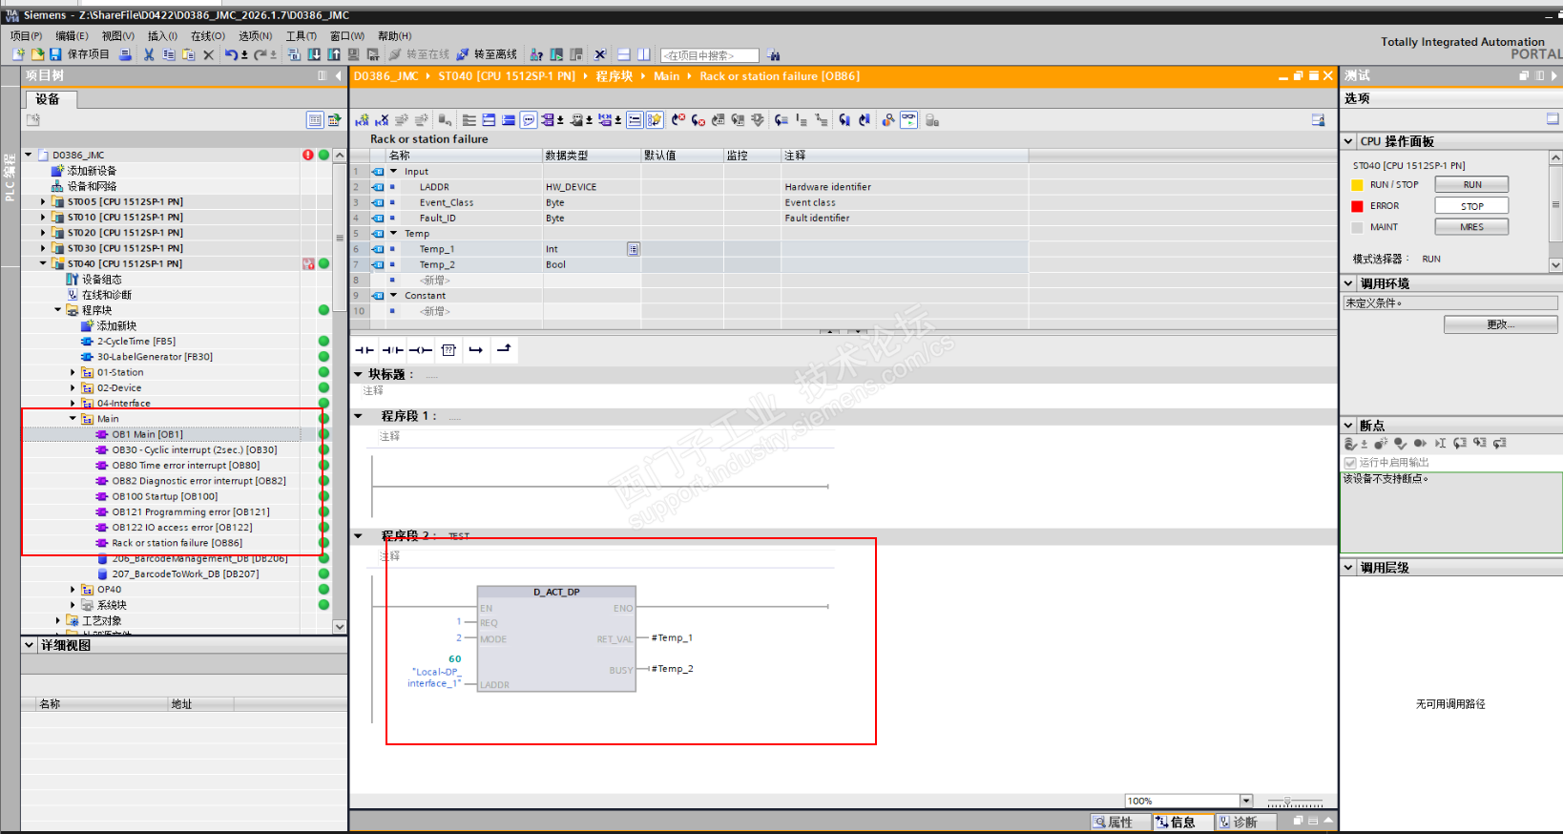Click 保存项目 save project button
This screenshot has height=834, width=1563.
coord(80,54)
